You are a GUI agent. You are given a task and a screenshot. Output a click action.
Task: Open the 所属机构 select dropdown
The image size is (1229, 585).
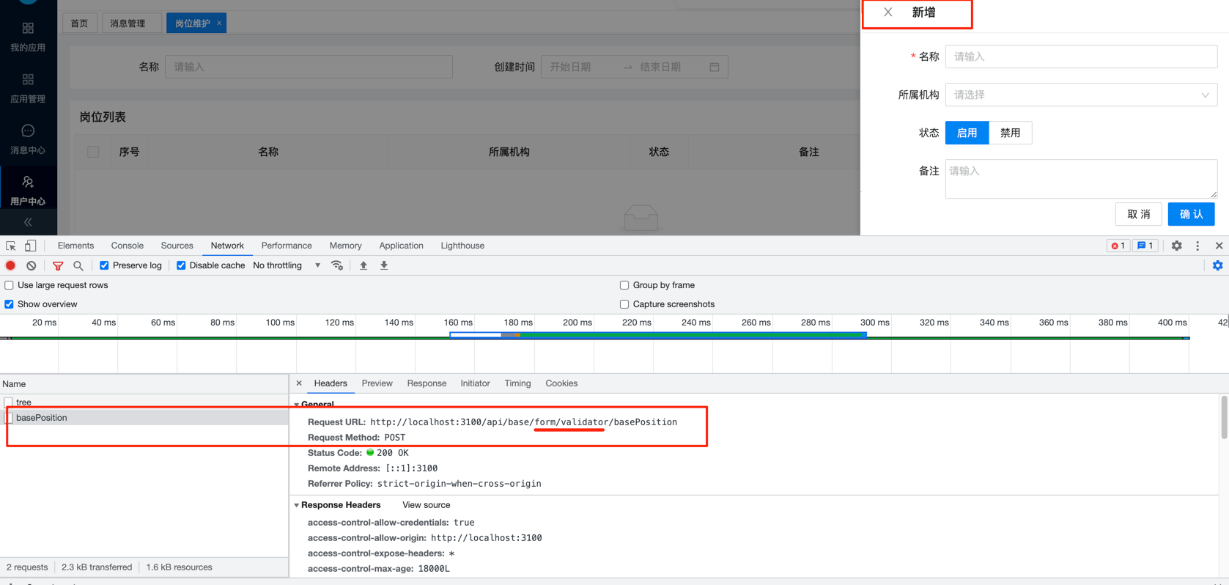(x=1080, y=95)
